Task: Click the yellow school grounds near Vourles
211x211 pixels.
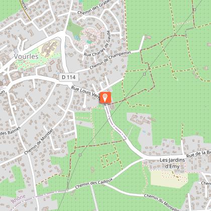Action: 49,48
